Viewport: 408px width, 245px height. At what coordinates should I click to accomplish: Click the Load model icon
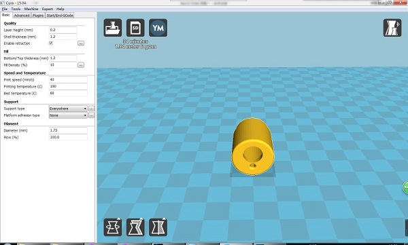[x=113, y=28]
